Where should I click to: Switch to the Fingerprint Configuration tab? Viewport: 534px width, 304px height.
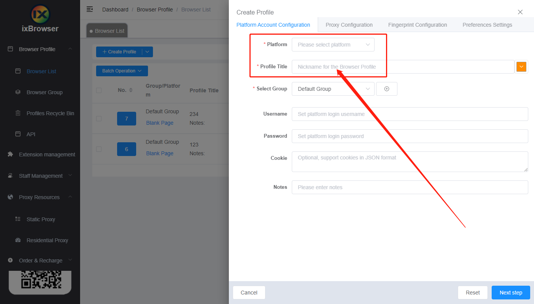(417, 25)
